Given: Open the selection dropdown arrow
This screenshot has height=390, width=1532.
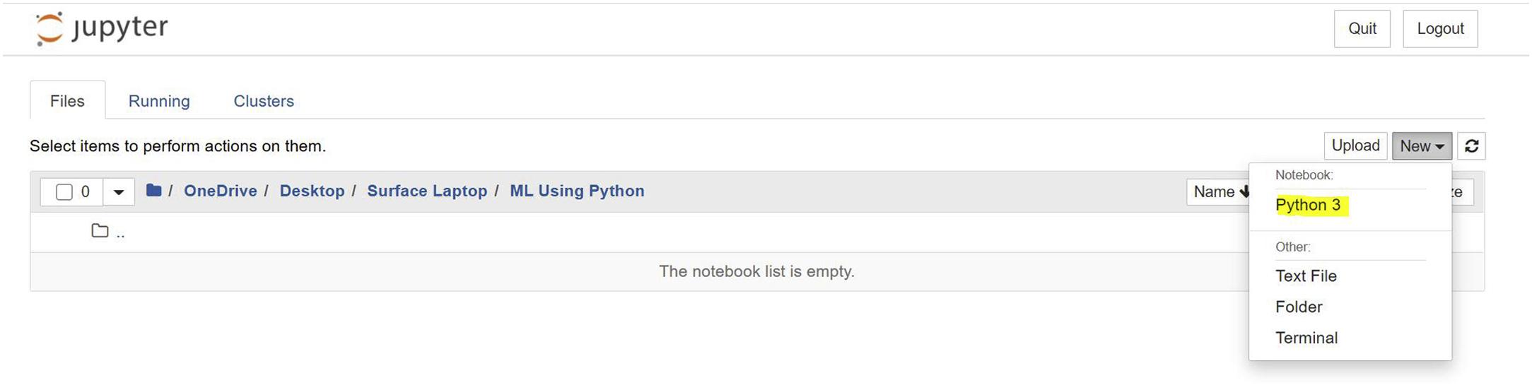Looking at the screenshot, I should coord(119,192).
